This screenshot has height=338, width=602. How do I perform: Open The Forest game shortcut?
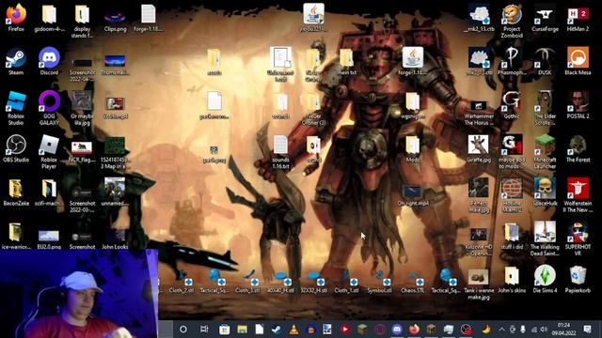tap(578, 148)
